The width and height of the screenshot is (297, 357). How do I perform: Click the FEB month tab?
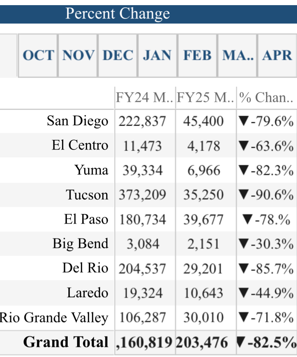197,55
